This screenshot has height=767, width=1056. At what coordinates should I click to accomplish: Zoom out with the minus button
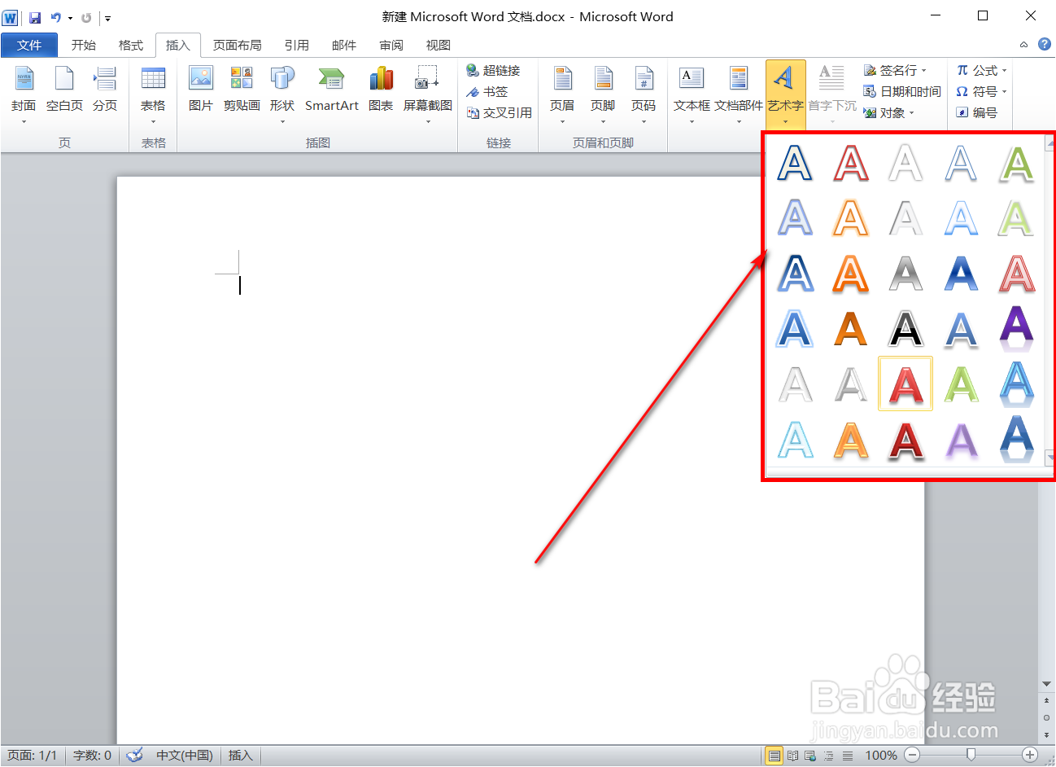912,756
